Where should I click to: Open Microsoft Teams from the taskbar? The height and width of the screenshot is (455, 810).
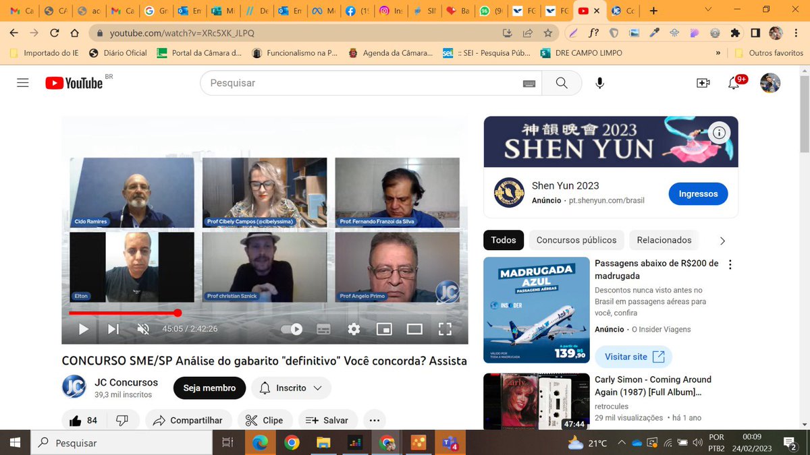(450, 443)
